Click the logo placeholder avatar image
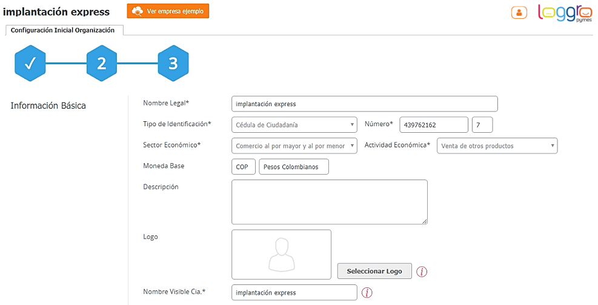The height and width of the screenshot is (305, 598). point(281,254)
